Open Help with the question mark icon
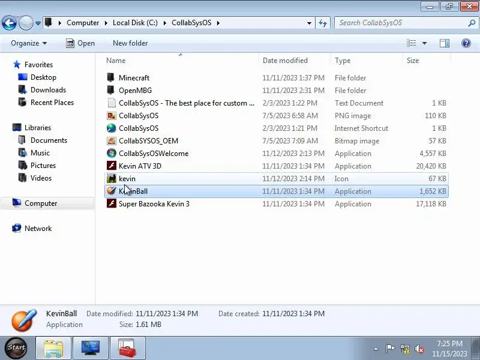This screenshot has height=360, width=480. [x=466, y=43]
